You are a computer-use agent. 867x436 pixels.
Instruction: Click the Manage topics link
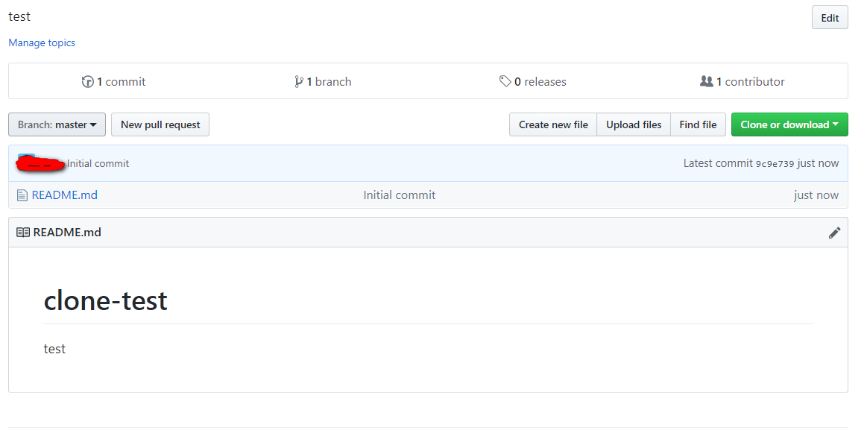[42, 43]
